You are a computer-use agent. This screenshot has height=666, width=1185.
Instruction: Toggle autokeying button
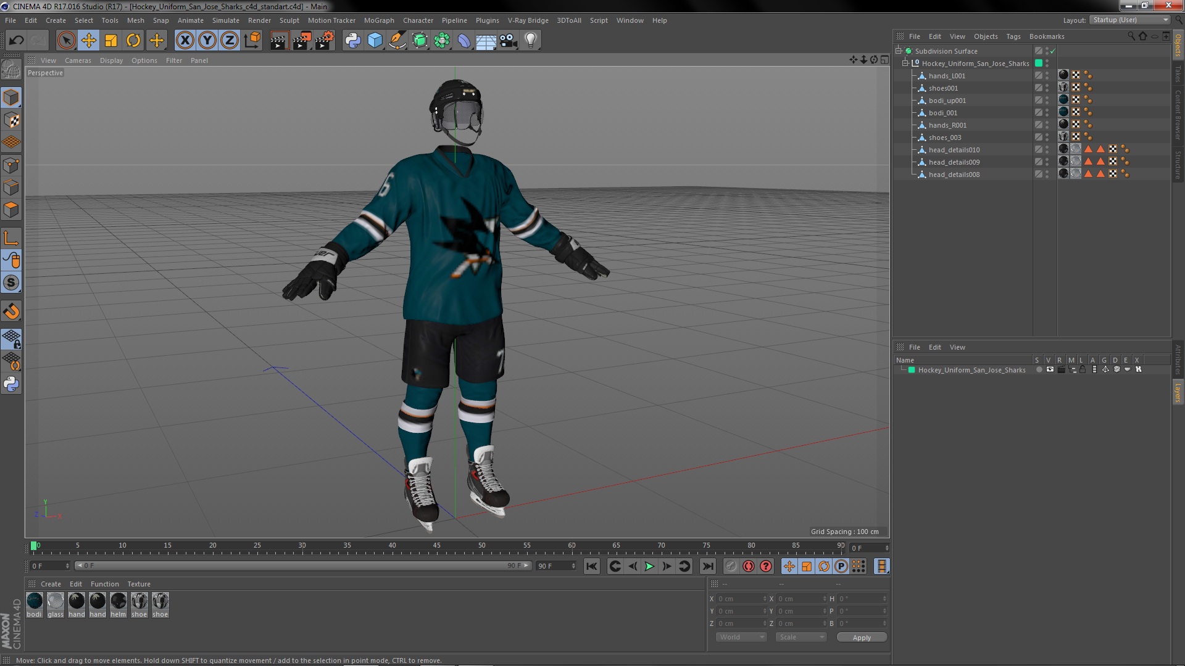tap(749, 566)
